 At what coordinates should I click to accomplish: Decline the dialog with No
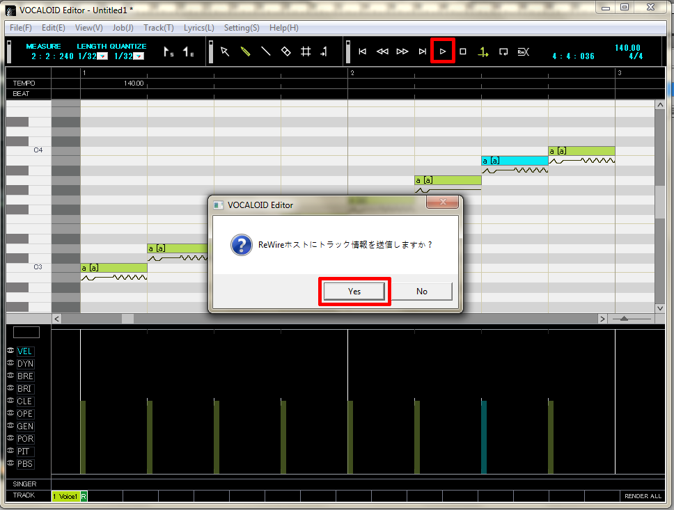point(422,292)
